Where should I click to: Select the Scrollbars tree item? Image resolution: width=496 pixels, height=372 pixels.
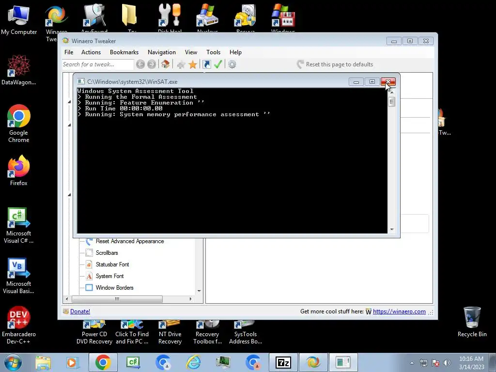[107, 253]
